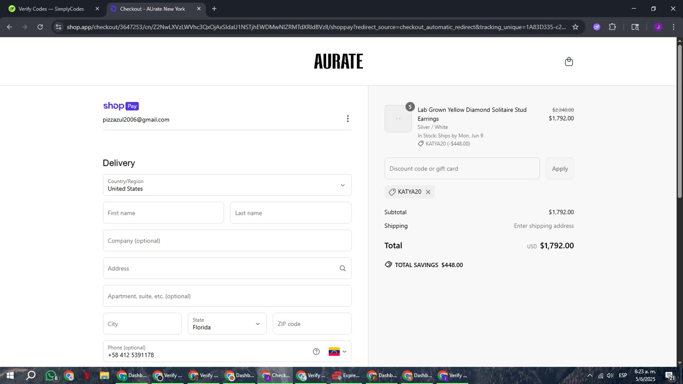Open File Explorer from the taskbar

104,376
